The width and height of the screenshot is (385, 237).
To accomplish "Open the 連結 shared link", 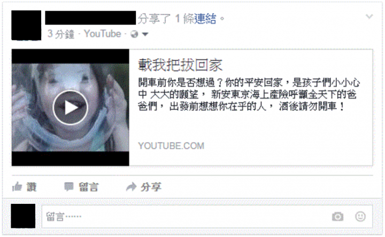I will click(x=205, y=19).
